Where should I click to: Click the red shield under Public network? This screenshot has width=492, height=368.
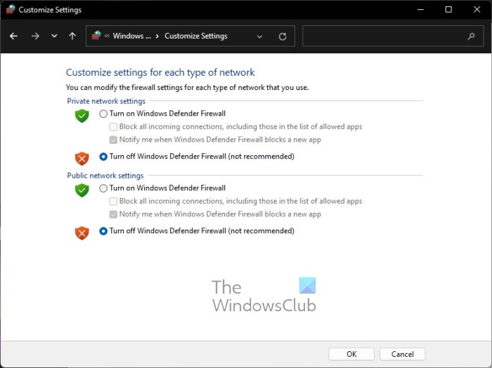(x=82, y=232)
